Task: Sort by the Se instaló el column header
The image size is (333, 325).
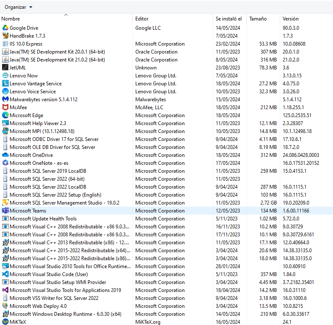Action: coord(230,19)
